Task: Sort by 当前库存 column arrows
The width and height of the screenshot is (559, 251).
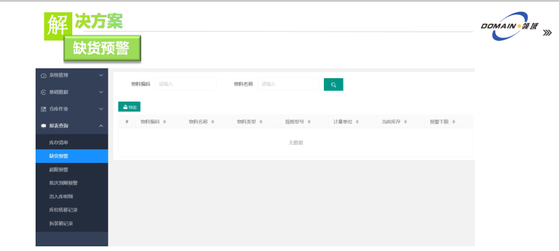Action: coord(406,122)
